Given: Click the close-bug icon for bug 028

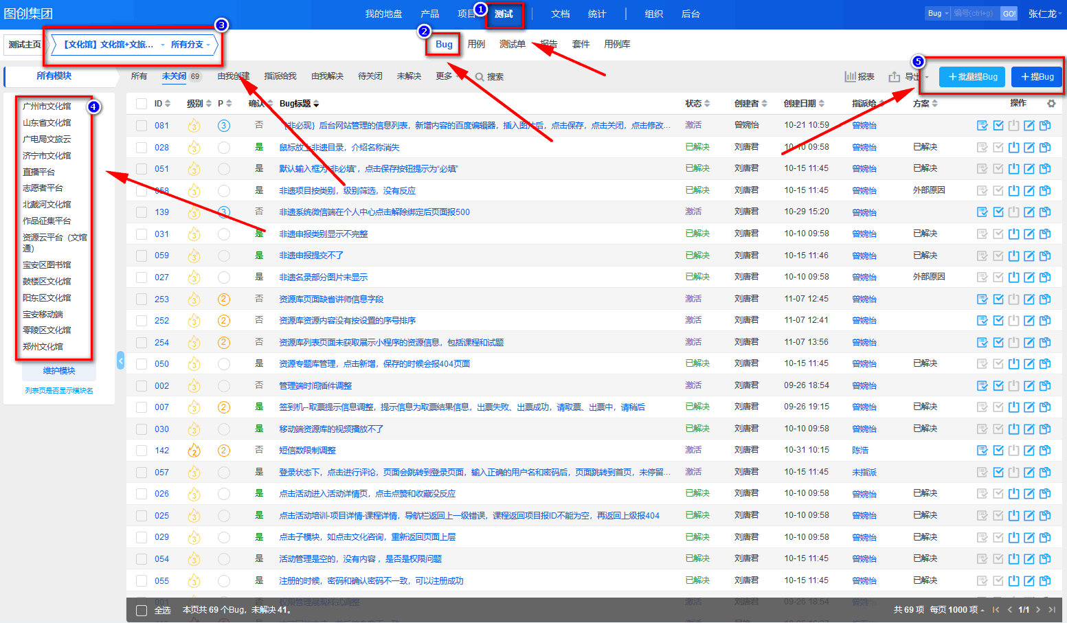Looking at the screenshot, I should 1013,147.
